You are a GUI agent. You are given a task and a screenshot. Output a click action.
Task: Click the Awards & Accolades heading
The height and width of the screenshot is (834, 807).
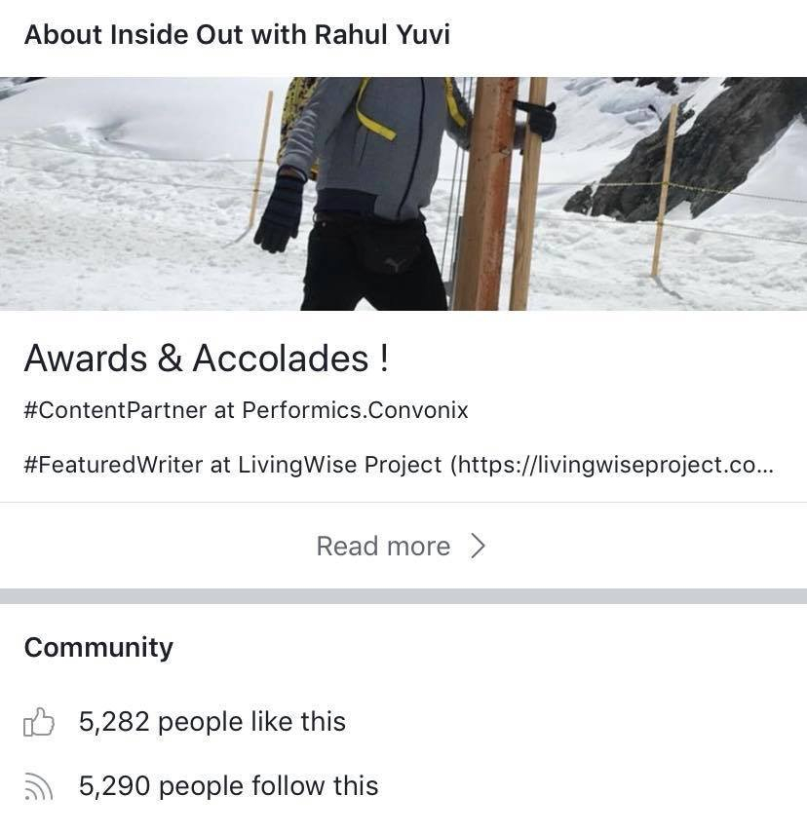[x=206, y=359]
